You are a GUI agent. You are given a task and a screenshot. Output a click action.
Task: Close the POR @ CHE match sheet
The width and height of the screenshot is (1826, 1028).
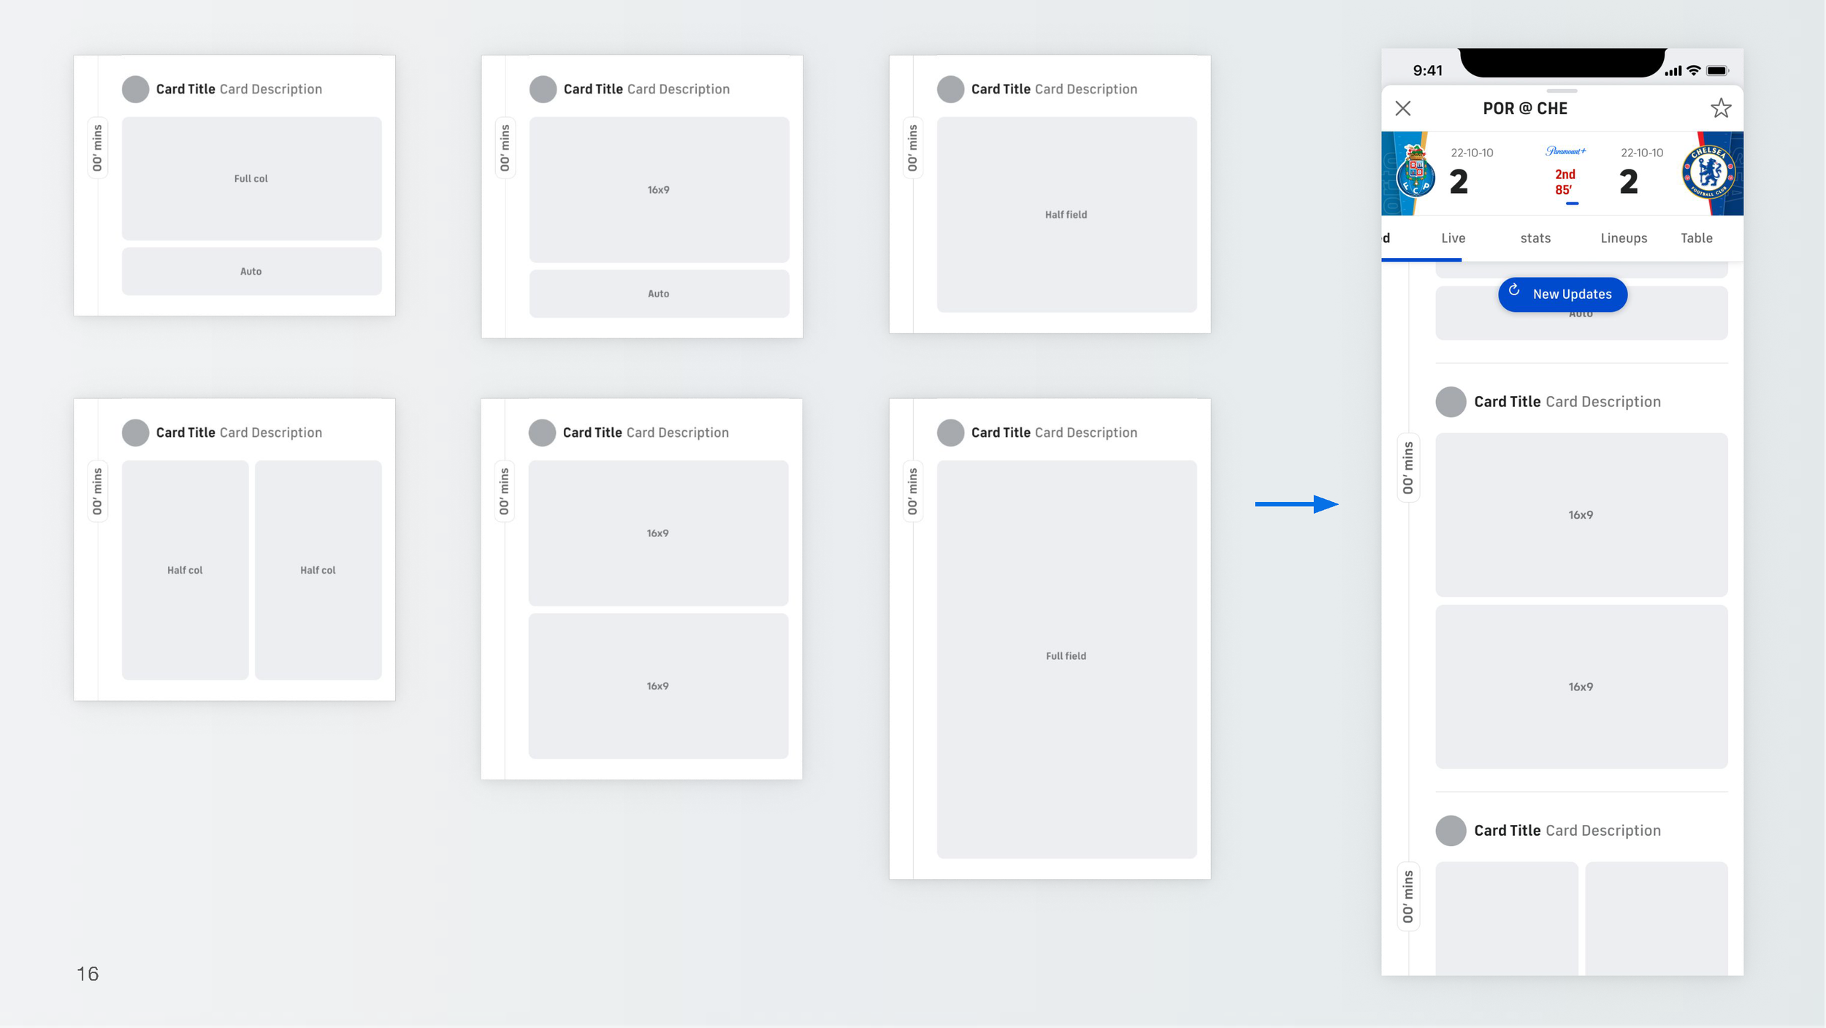pos(1402,109)
